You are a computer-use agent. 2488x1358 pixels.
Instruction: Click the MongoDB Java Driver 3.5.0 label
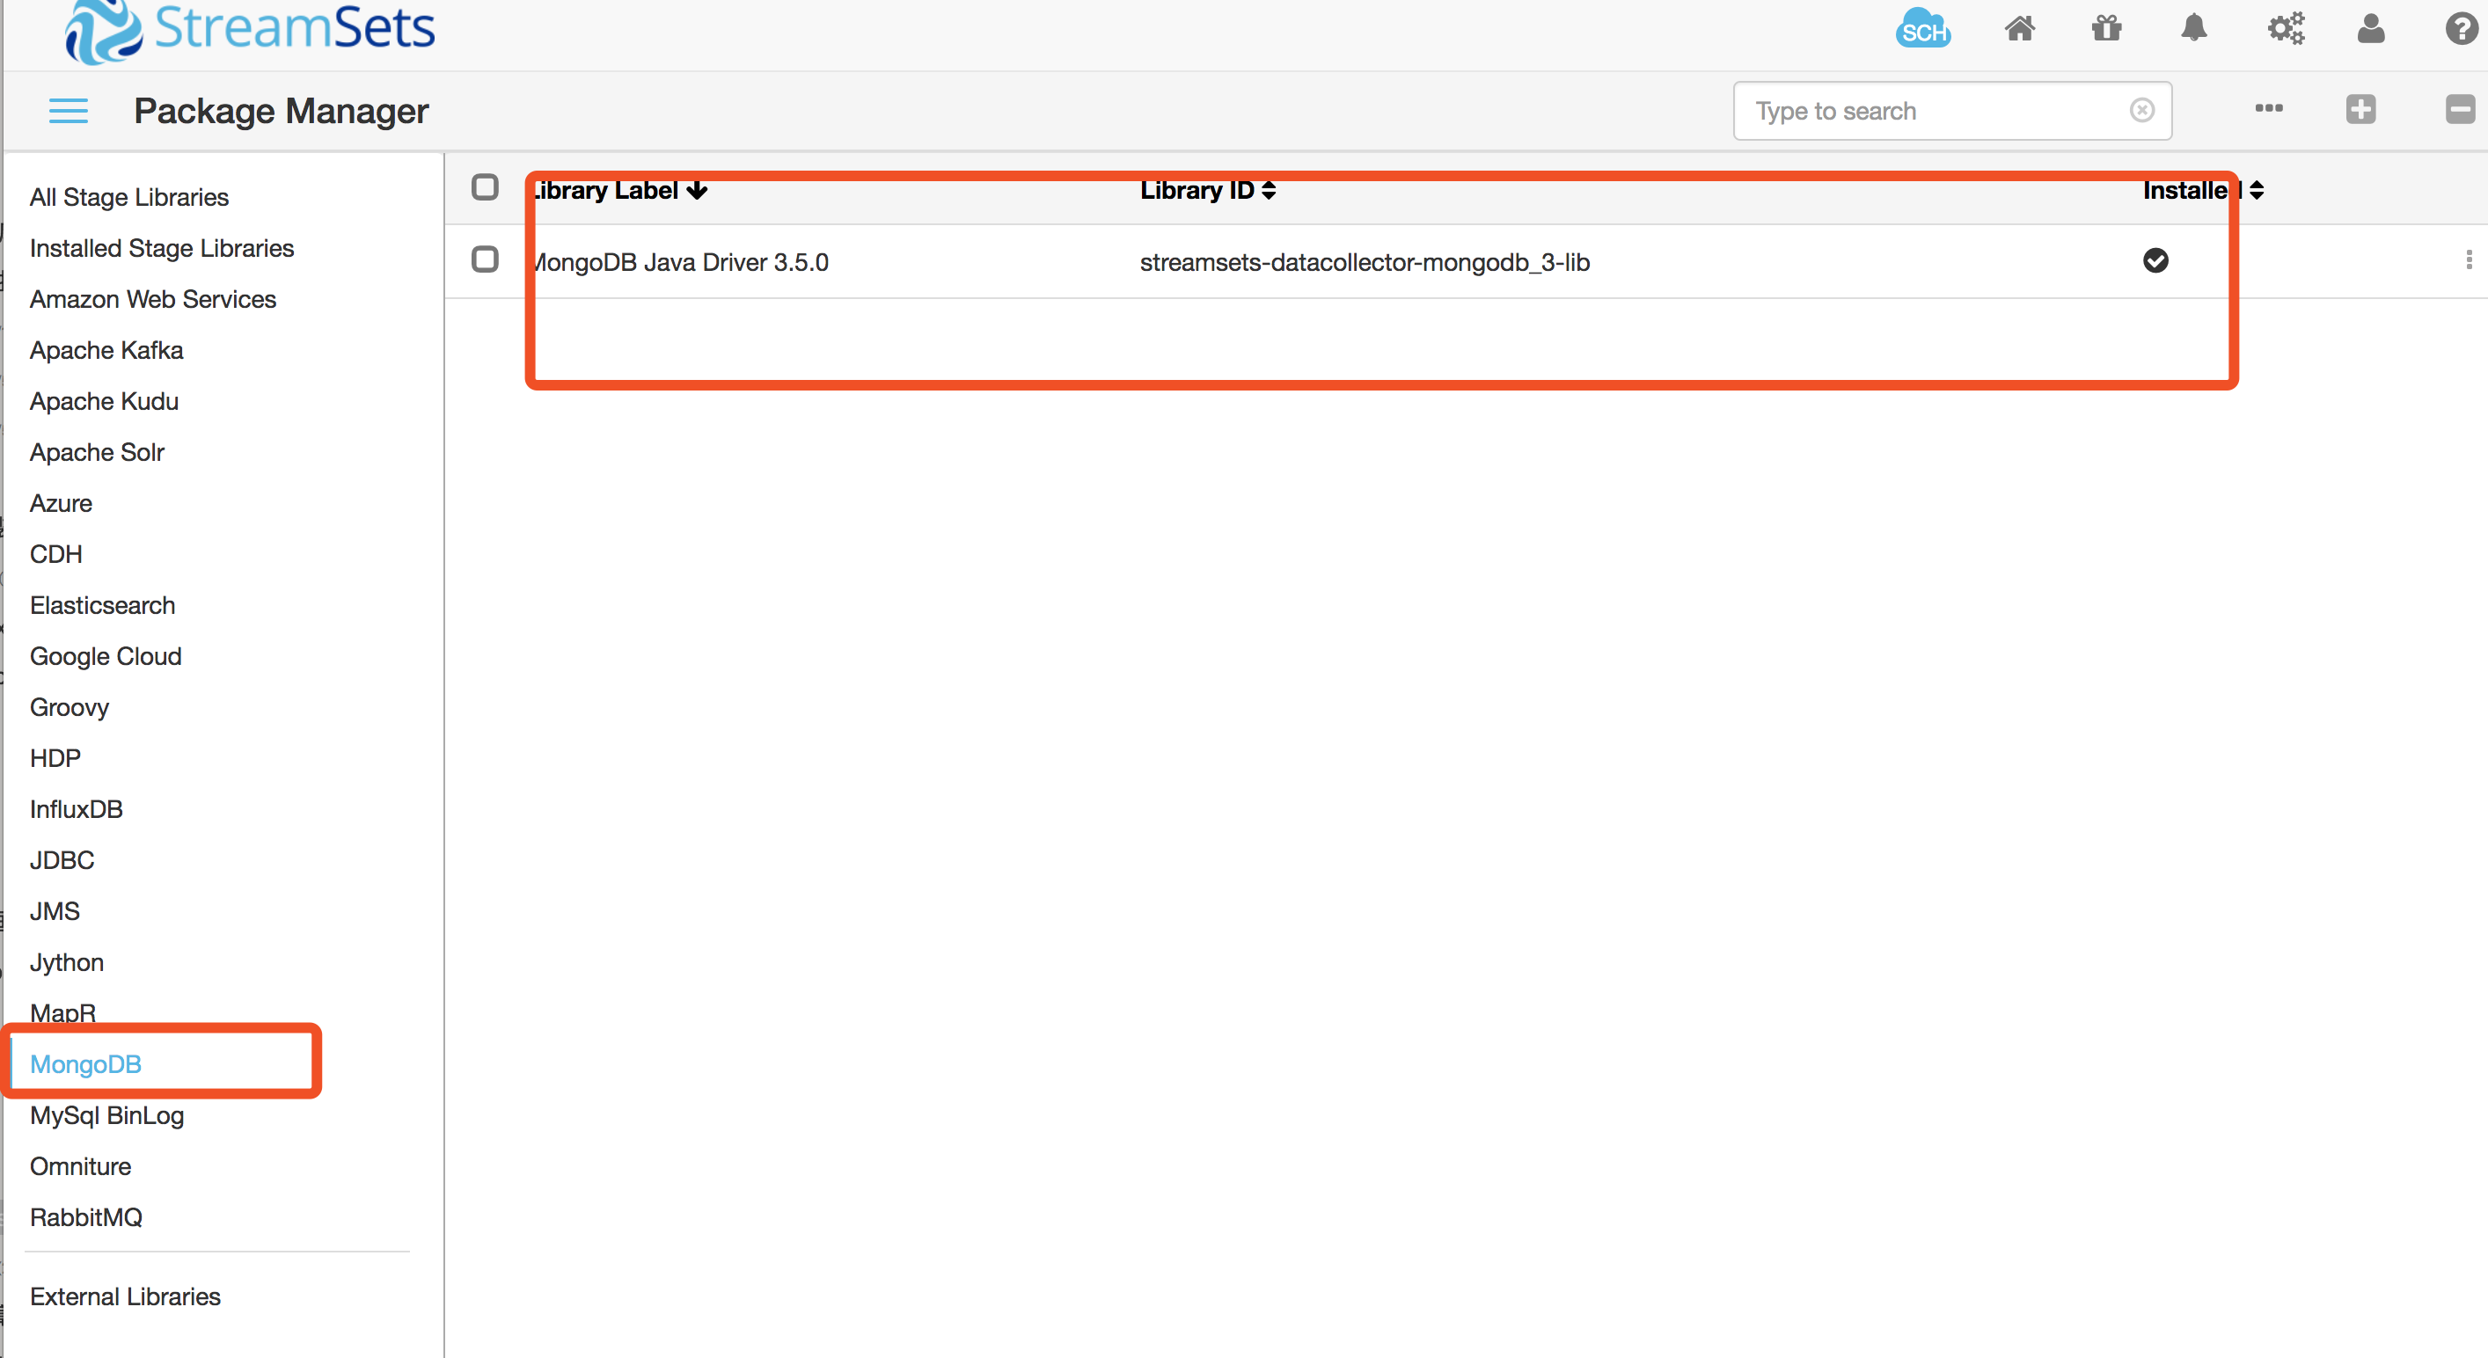[x=680, y=263]
